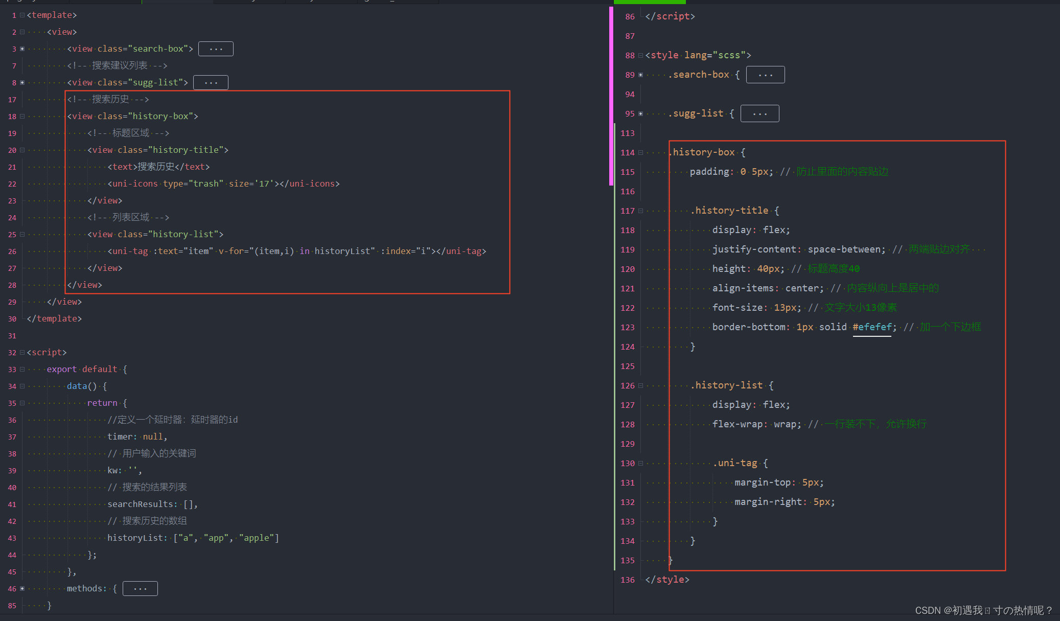
Task: Collapse the .history-title rule at line 117
Action: click(640, 211)
